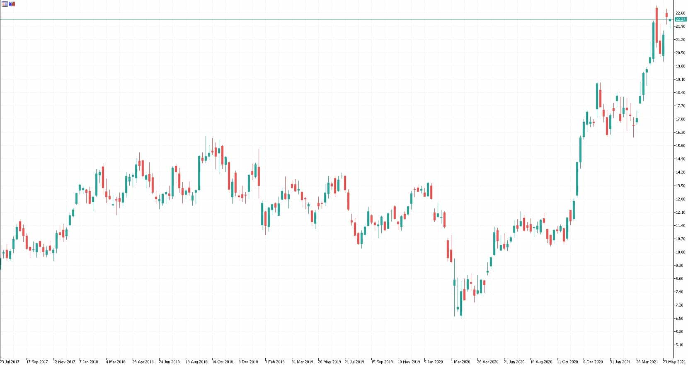
Task: Click the 6.50 price axis label
Action: (x=680, y=319)
